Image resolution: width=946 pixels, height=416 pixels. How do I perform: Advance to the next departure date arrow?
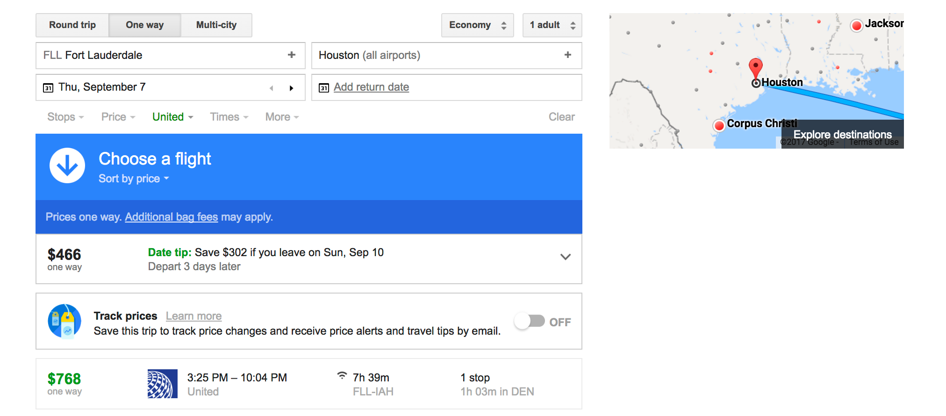click(291, 88)
